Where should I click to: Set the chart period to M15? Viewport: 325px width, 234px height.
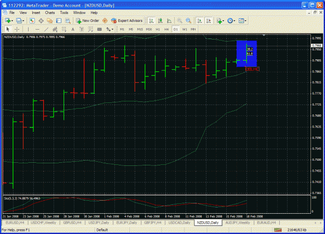pos(140,30)
